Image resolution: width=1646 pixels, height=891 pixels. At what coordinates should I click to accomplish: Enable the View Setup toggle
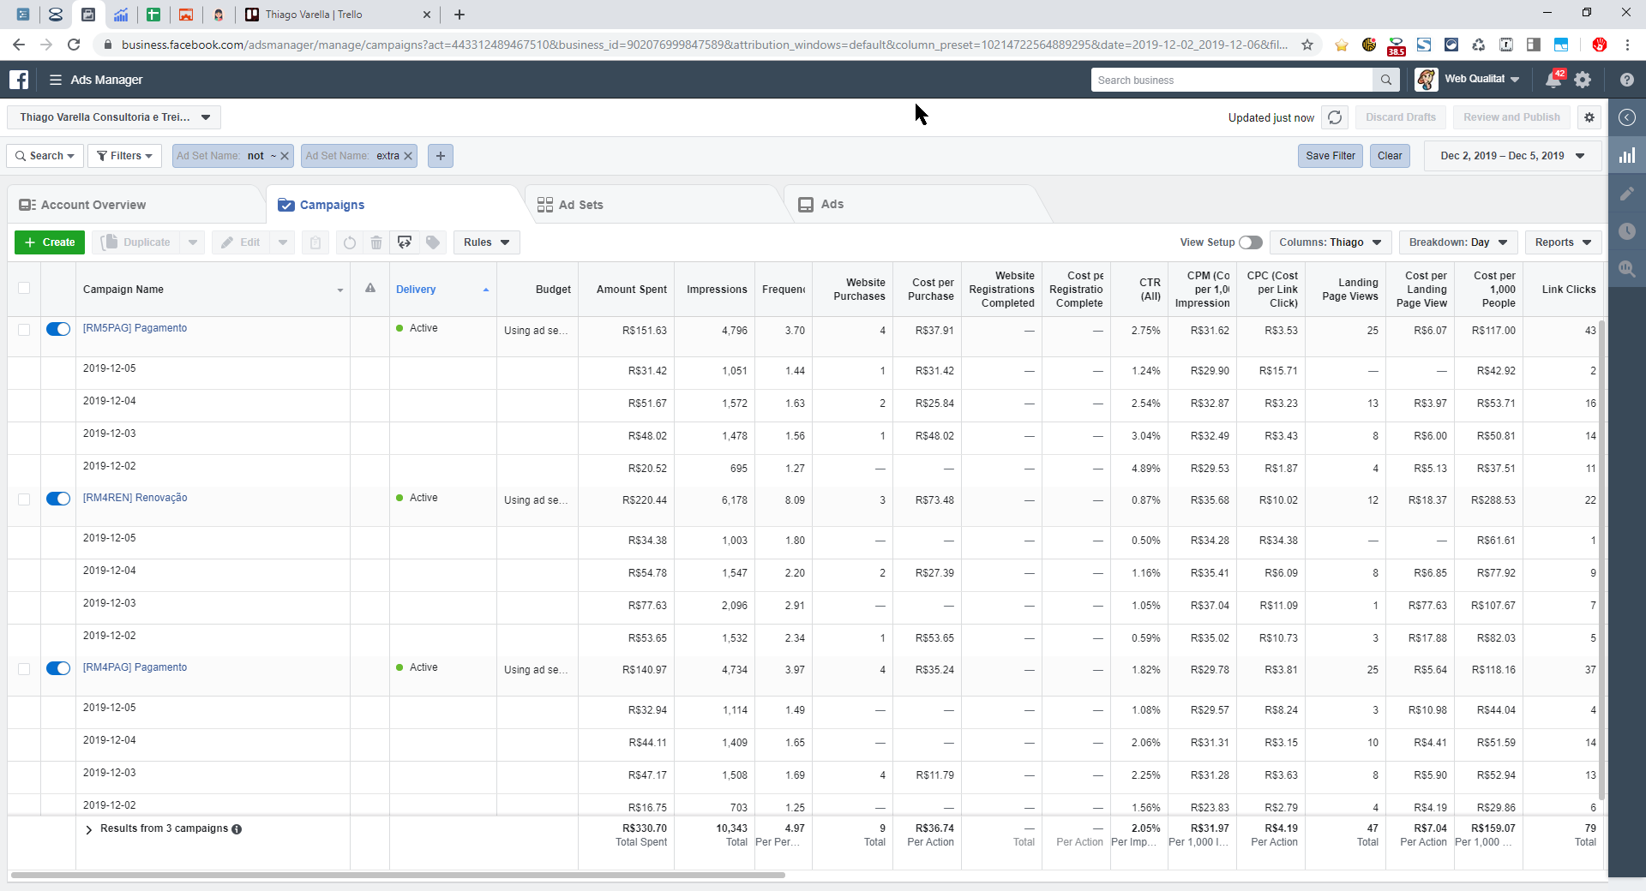click(1250, 242)
